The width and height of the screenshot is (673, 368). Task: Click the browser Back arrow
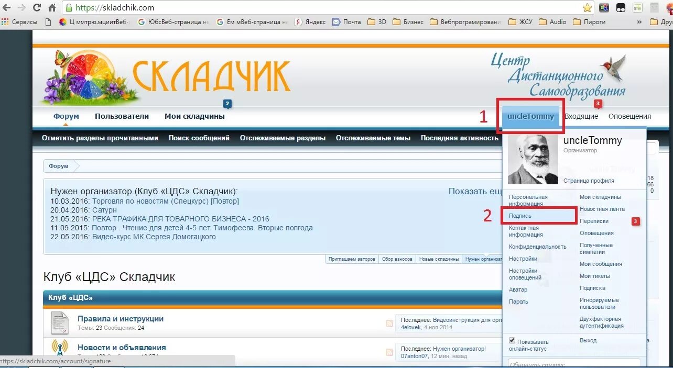[7, 8]
